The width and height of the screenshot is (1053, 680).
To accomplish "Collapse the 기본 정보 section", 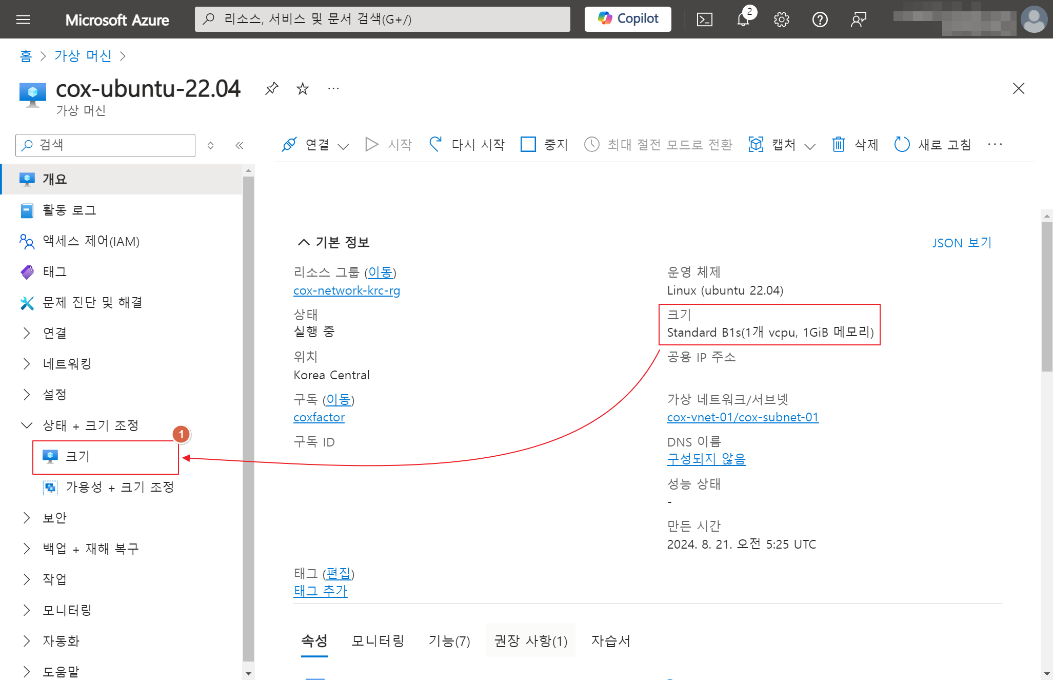I will point(304,242).
